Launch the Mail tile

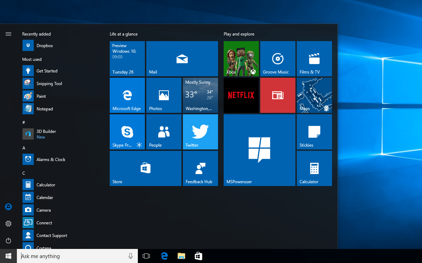(182, 59)
